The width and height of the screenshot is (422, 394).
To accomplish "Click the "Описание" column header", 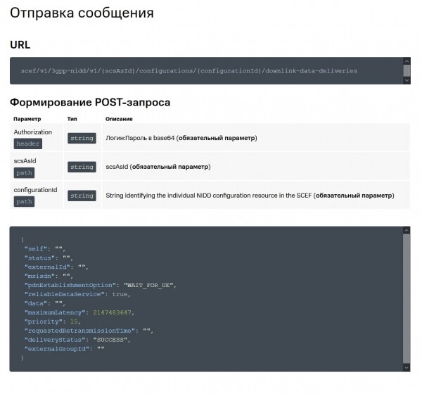I will [x=118, y=119].
